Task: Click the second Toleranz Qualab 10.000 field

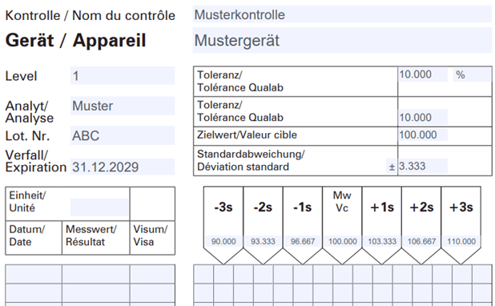Action: 423,117
